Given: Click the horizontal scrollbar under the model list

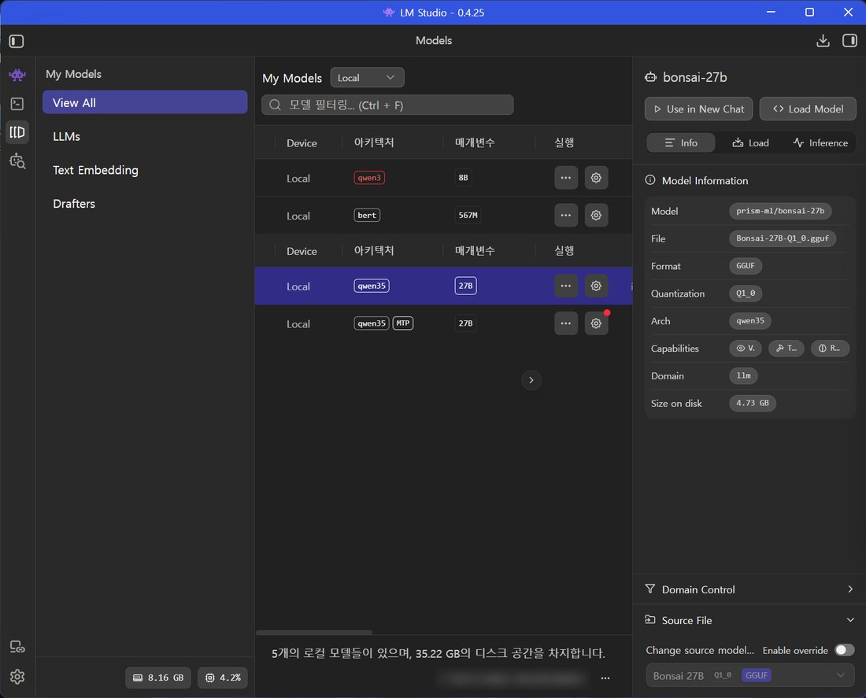Looking at the screenshot, I should [314, 632].
